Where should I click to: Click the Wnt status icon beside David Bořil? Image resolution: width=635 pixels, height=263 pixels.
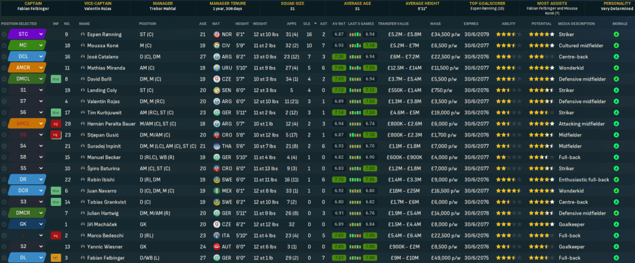55,79
